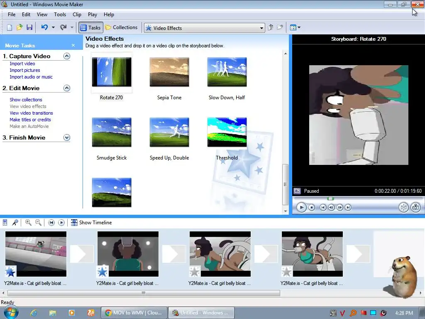Zoom out the storyboard with magnifier minus
Image resolution: width=425 pixels, height=319 pixels.
click(39, 223)
